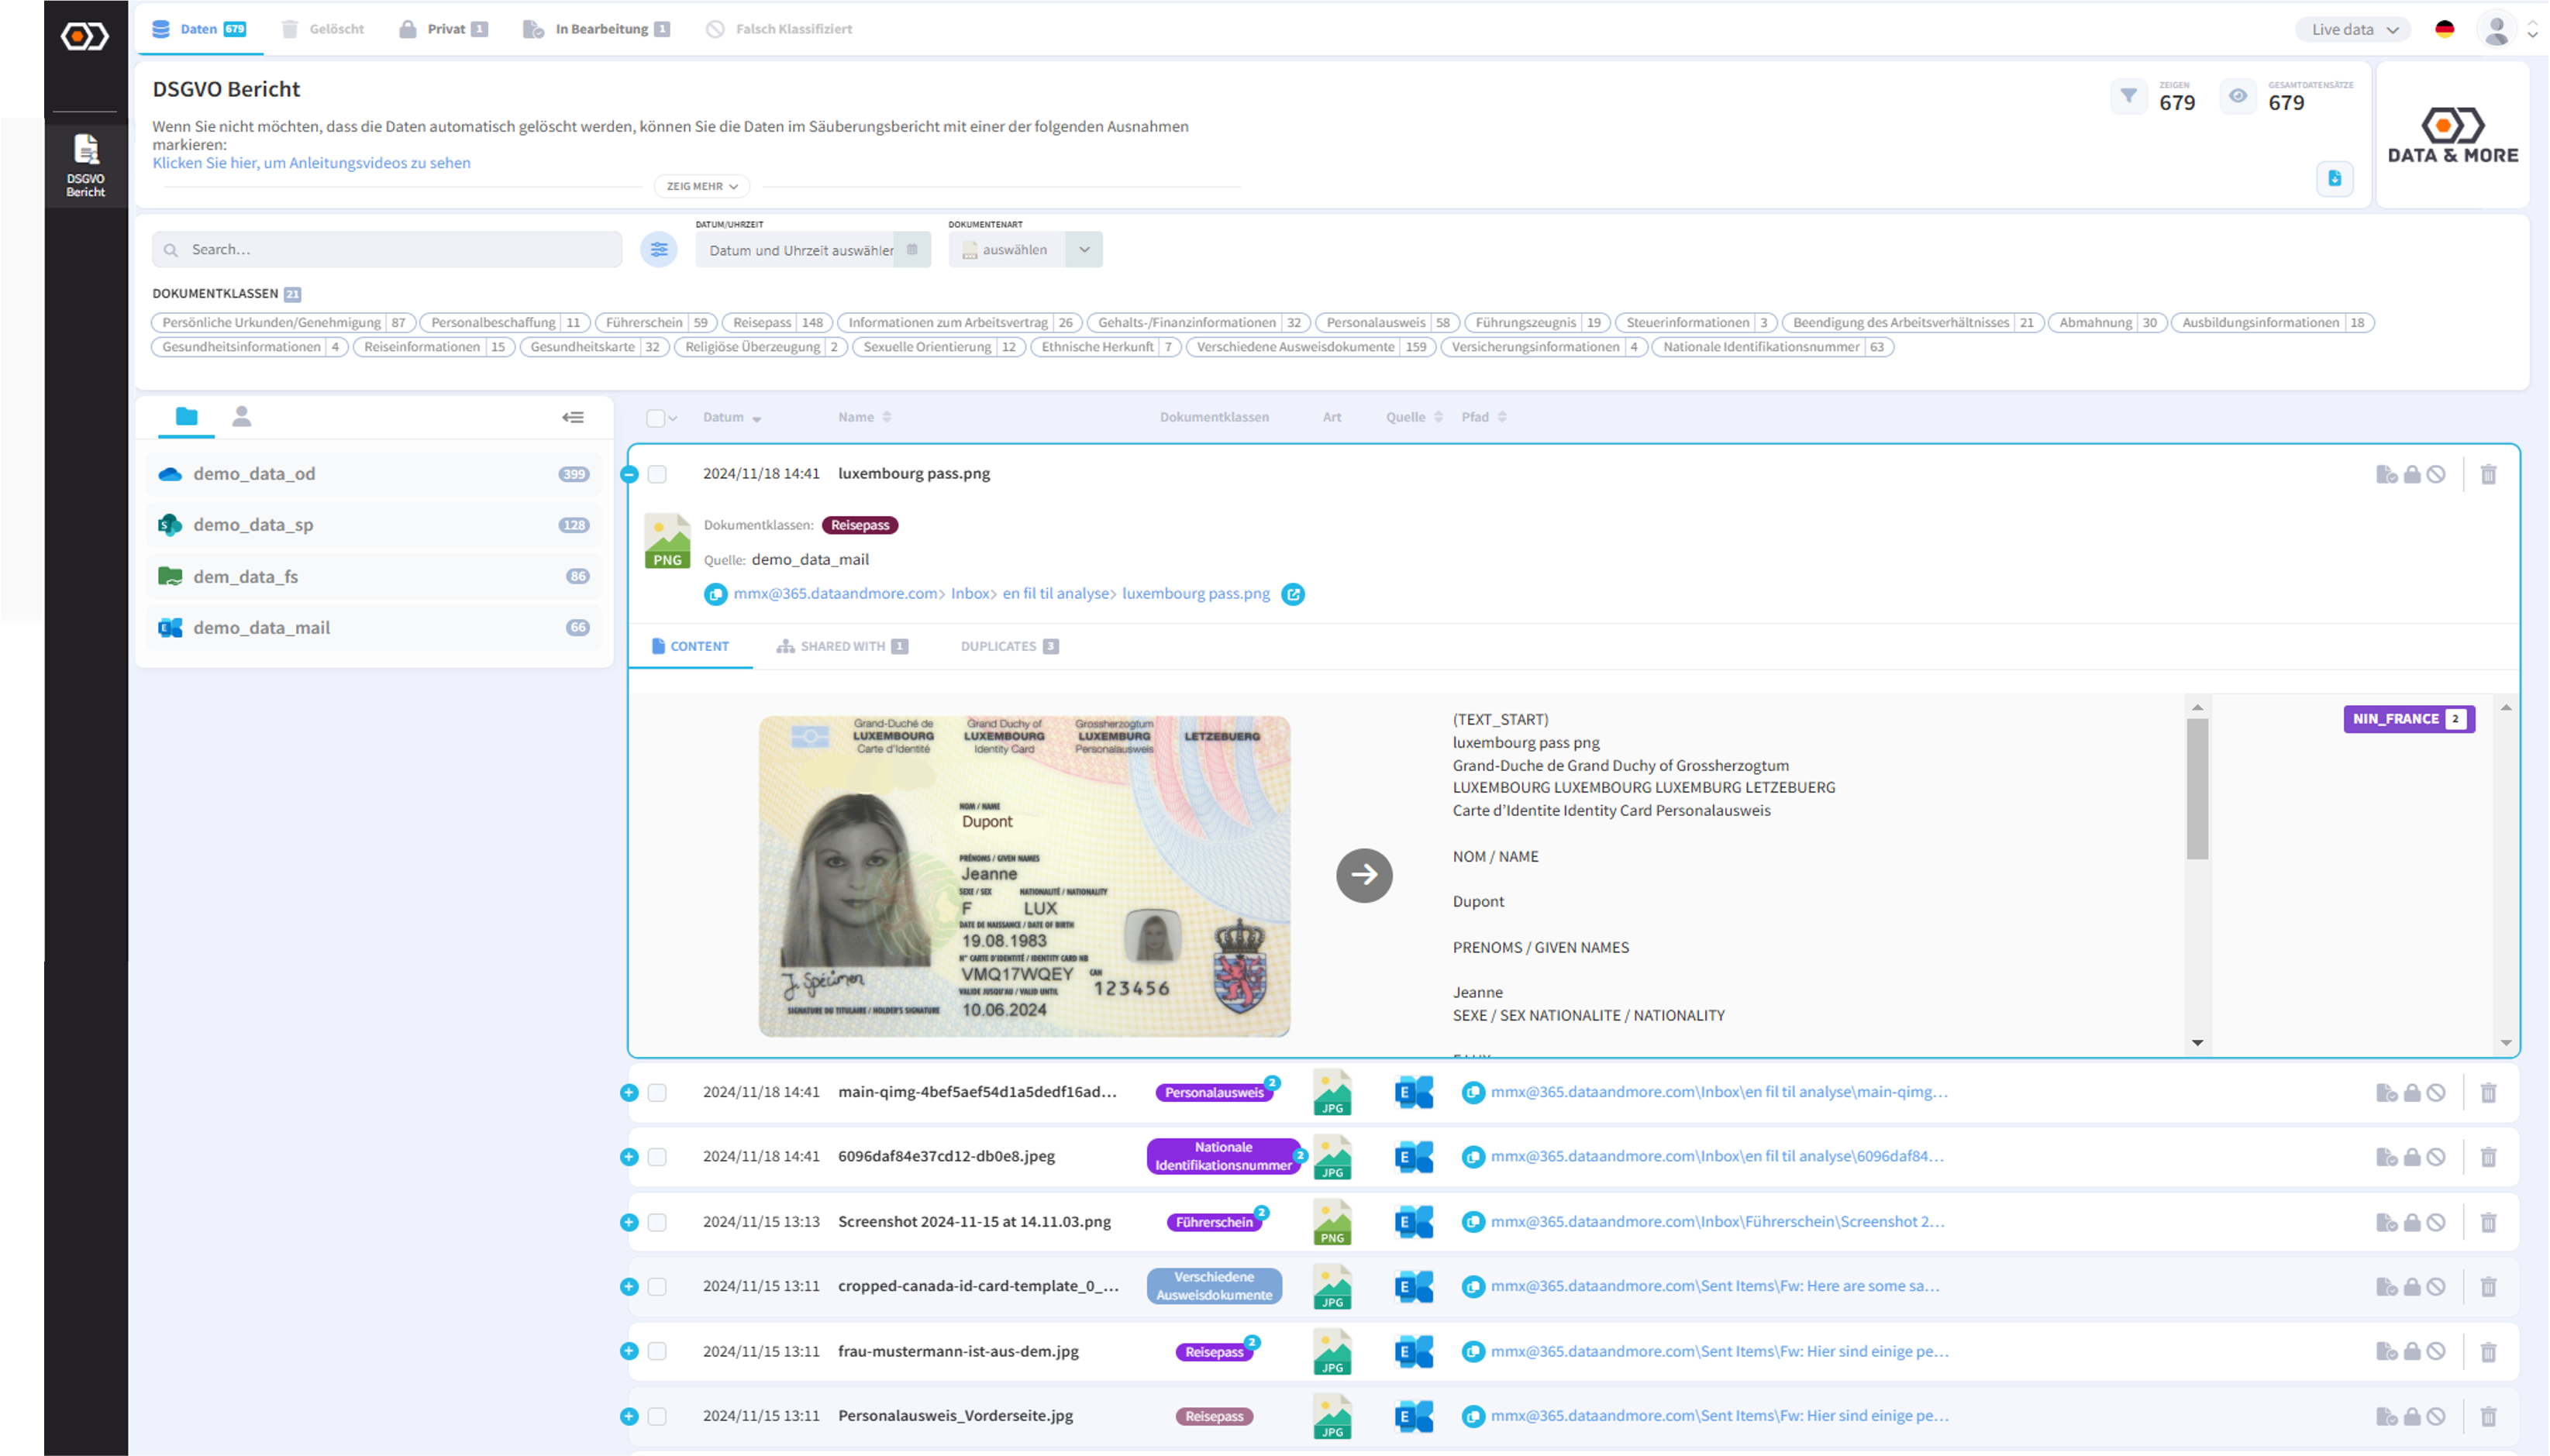Collapse the source folder panel

coord(573,417)
